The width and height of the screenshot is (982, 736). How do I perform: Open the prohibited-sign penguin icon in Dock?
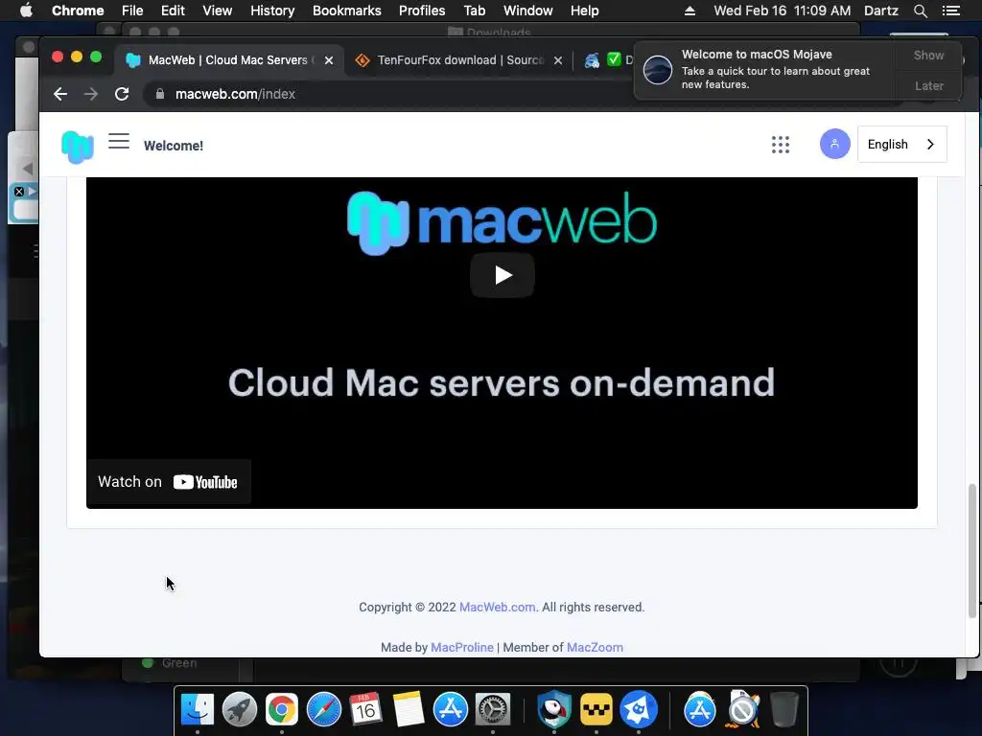coord(742,710)
